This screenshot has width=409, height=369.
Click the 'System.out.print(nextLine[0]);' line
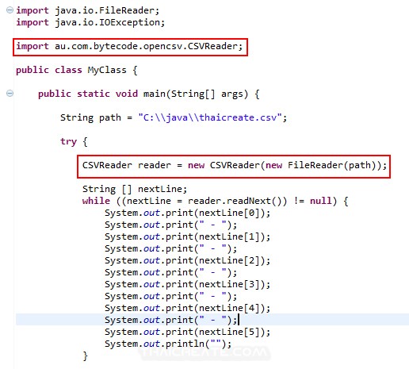tap(187, 213)
